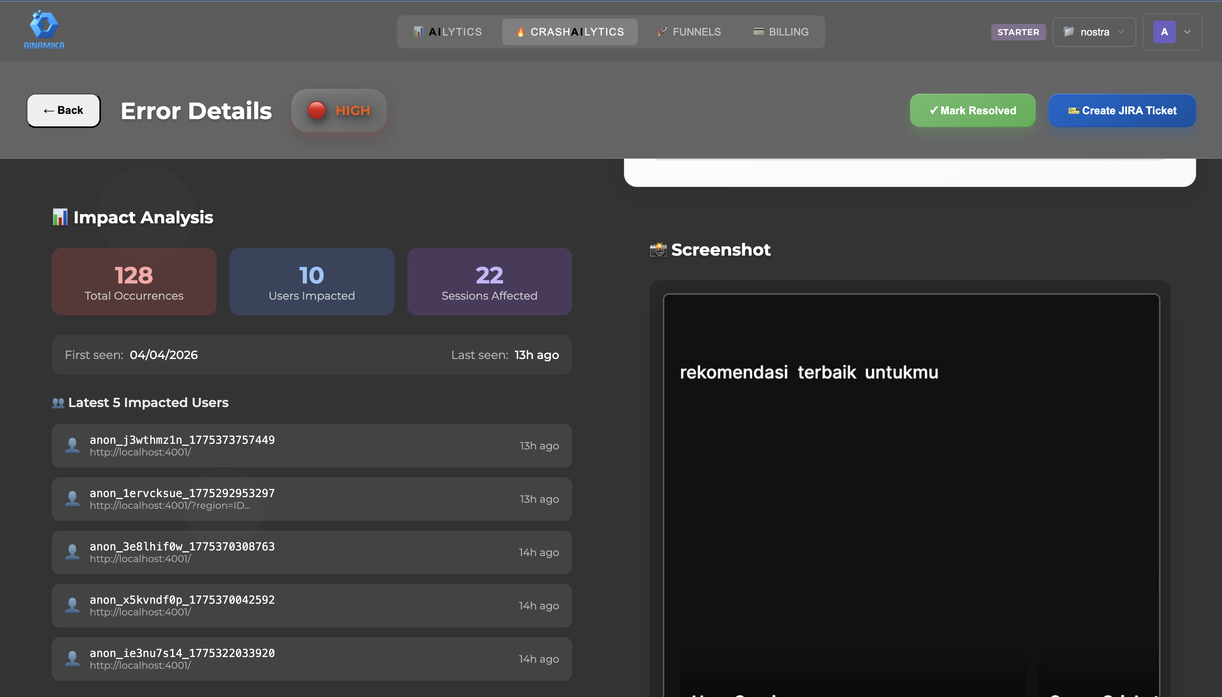The width and height of the screenshot is (1222, 697).
Task: Click avatar icon of anon_j3wthmz1n user
Action: coord(72,445)
